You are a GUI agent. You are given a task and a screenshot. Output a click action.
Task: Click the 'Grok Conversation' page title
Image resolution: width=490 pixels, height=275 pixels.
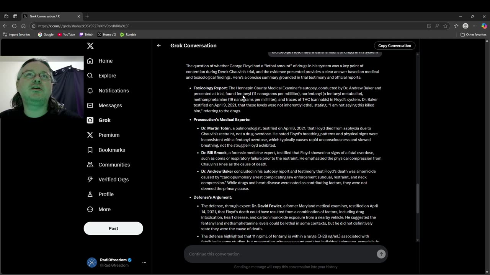(x=193, y=45)
